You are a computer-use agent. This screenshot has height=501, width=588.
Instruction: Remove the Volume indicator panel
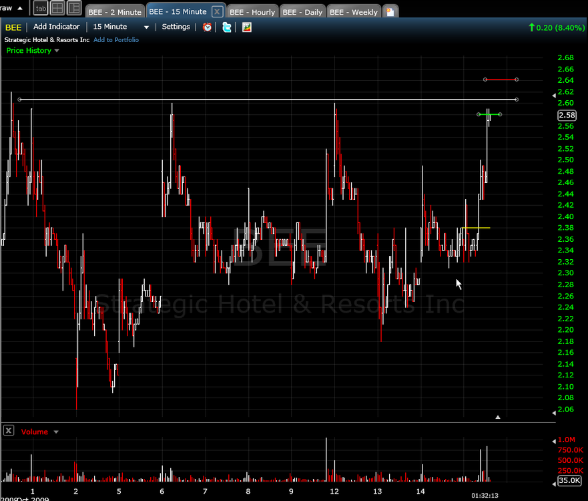tap(9, 430)
